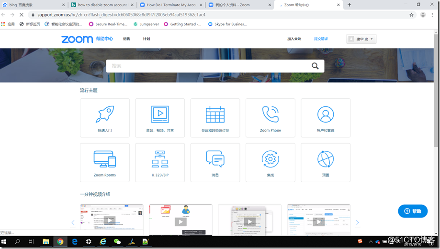
Task: Open Task View on taskbar
Action: tap(31, 242)
